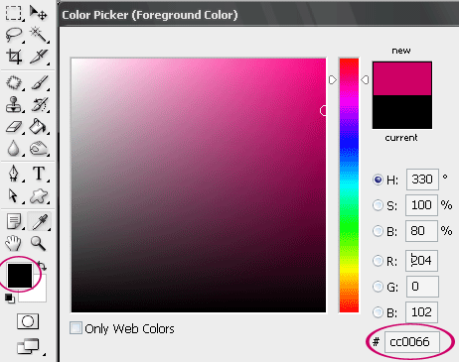Image resolution: width=459 pixels, height=362 pixels.
Task: Select the Type tool
Action: pos(38,174)
